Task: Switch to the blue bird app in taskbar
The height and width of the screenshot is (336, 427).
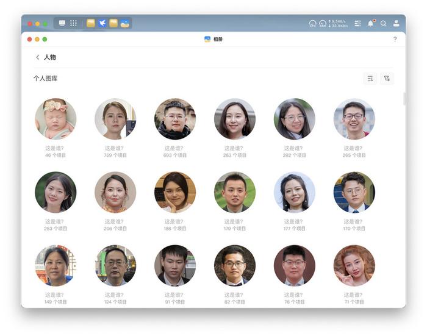Action: 102,23
